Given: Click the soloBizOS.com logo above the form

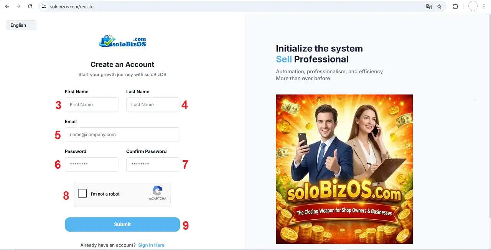Looking at the screenshot, I should [x=122, y=41].
